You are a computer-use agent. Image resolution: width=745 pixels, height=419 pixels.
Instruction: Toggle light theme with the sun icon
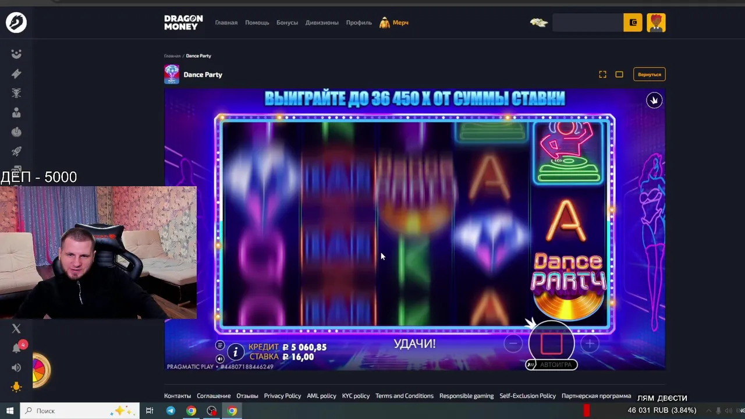(x=16, y=387)
